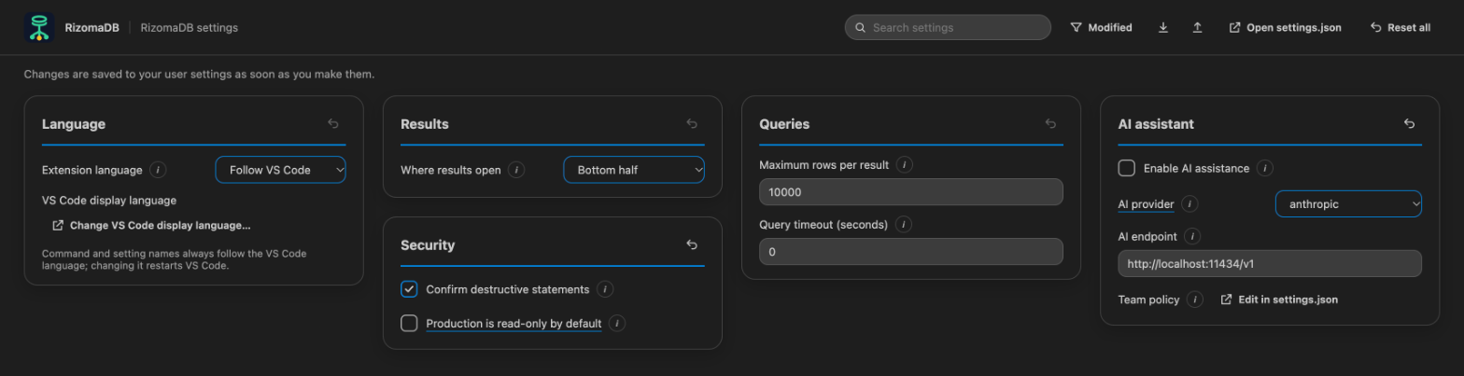Reset all settings
This screenshot has width=1464, height=376.
pyautogui.click(x=1400, y=28)
